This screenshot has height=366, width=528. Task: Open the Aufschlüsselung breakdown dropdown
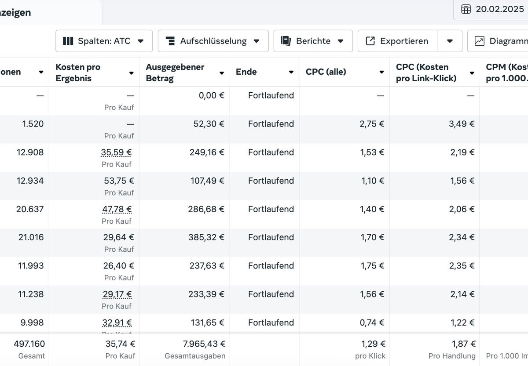[x=213, y=41]
